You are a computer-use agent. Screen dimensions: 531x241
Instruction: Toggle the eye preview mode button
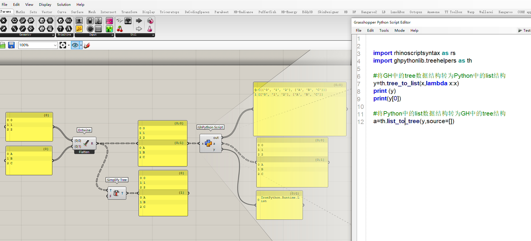(x=75, y=45)
